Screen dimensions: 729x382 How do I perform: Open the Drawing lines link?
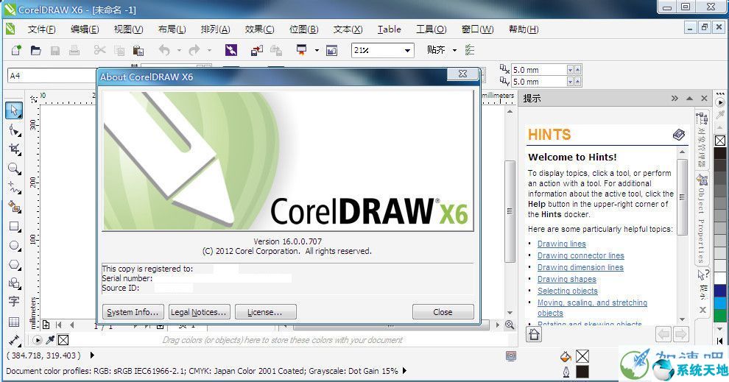pos(562,244)
